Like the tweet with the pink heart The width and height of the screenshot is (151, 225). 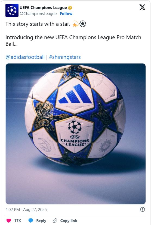pos(9,221)
